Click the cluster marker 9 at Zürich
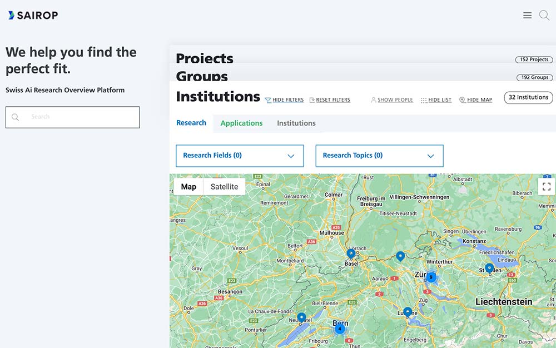The width and height of the screenshot is (556, 348). (431, 277)
